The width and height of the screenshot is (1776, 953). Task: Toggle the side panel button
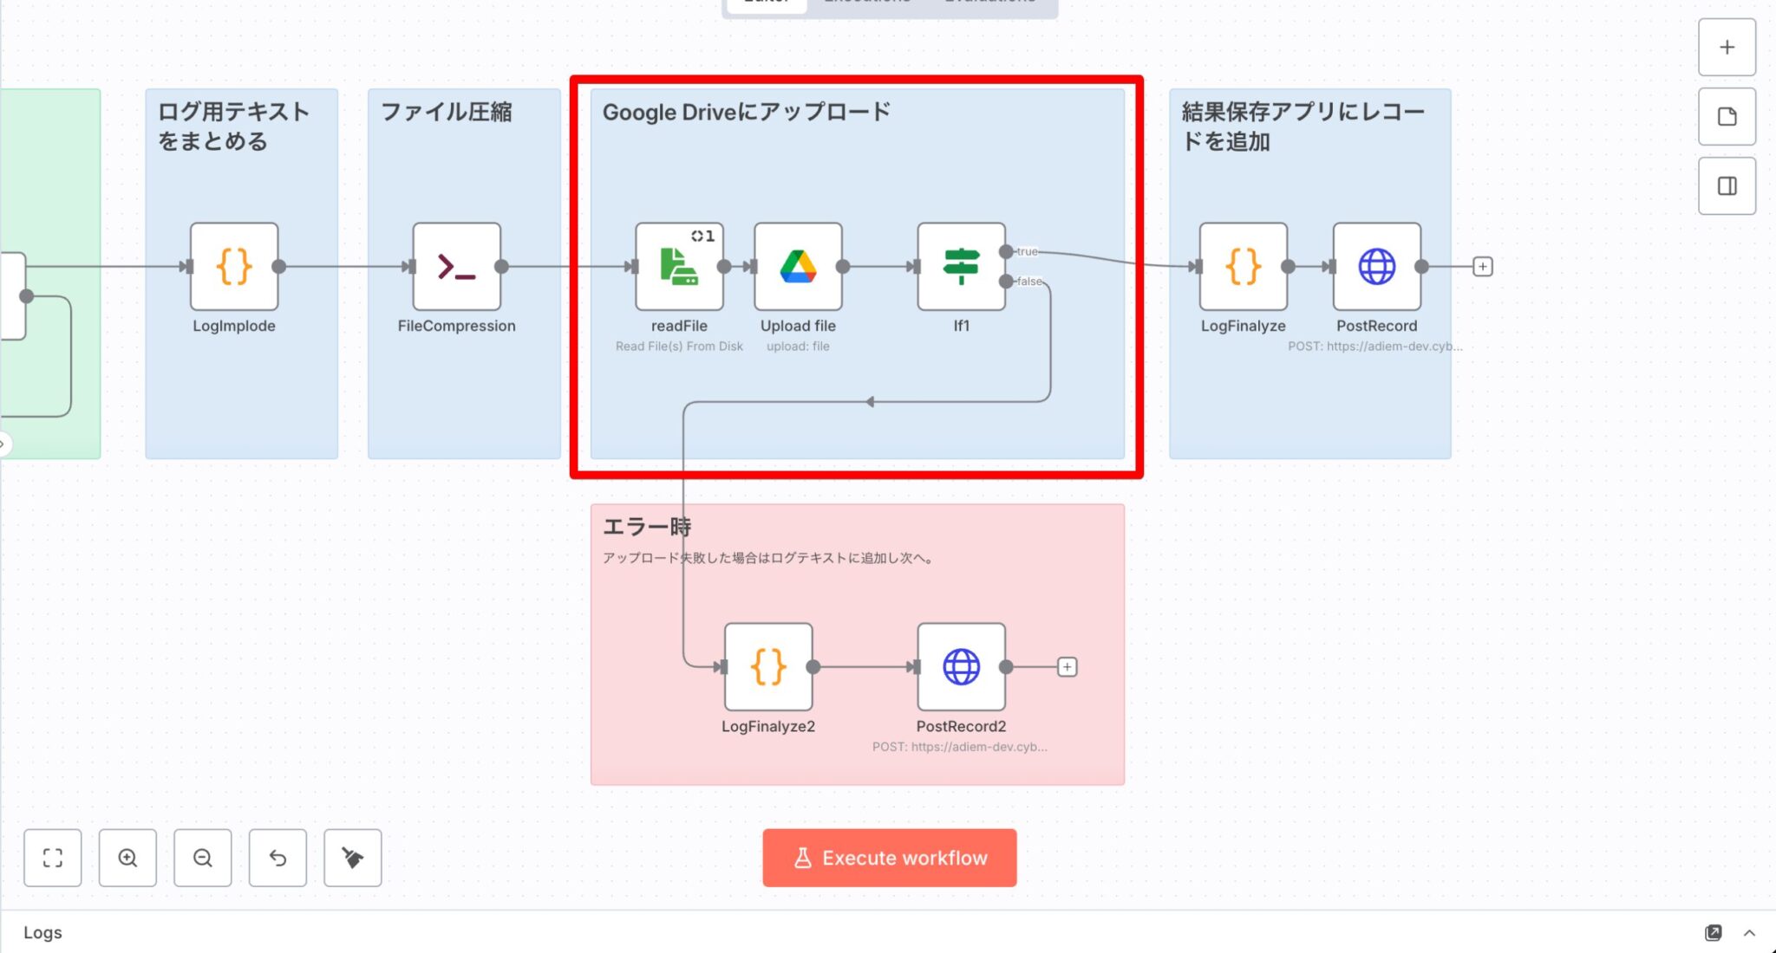pyautogui.click(x=1727, y=185)
